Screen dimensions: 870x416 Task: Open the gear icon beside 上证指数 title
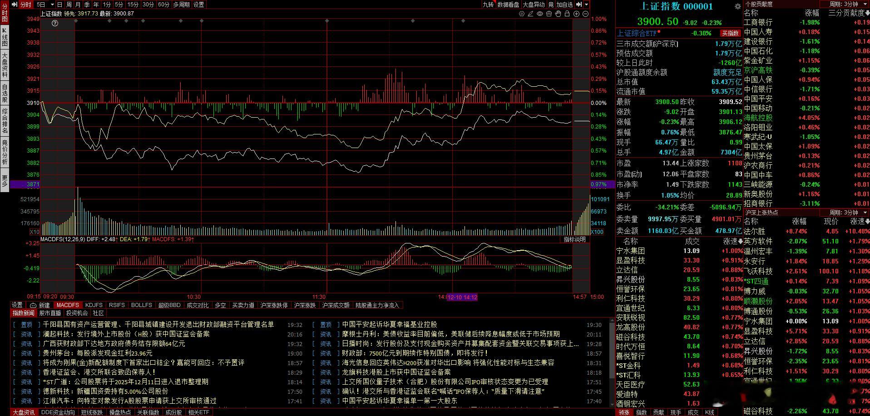[x=738, y=6]
